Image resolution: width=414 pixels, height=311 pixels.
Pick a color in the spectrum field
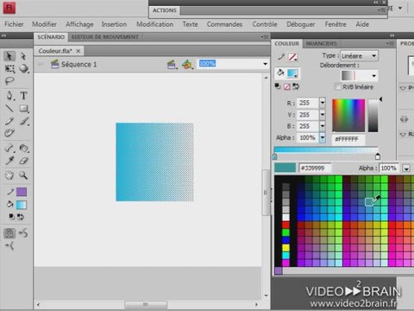coord(348,115)
